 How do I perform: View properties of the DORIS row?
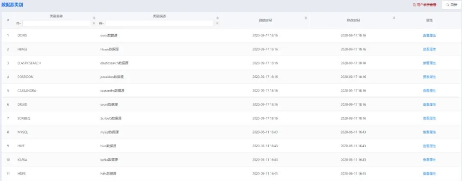(x=429, y=36)
